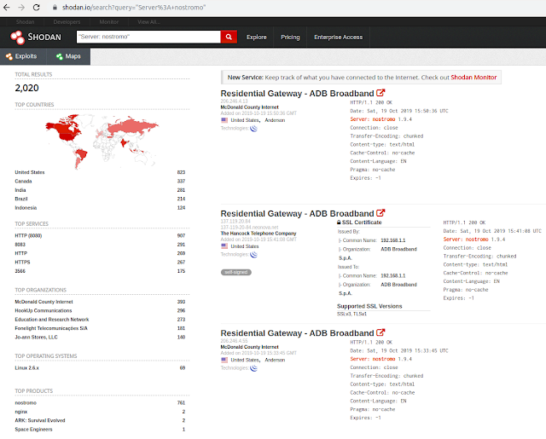This screenshot has height=439, width=546.
Task: Click the technologies icon under the 206.246.4.13 result
Action: 254,129
